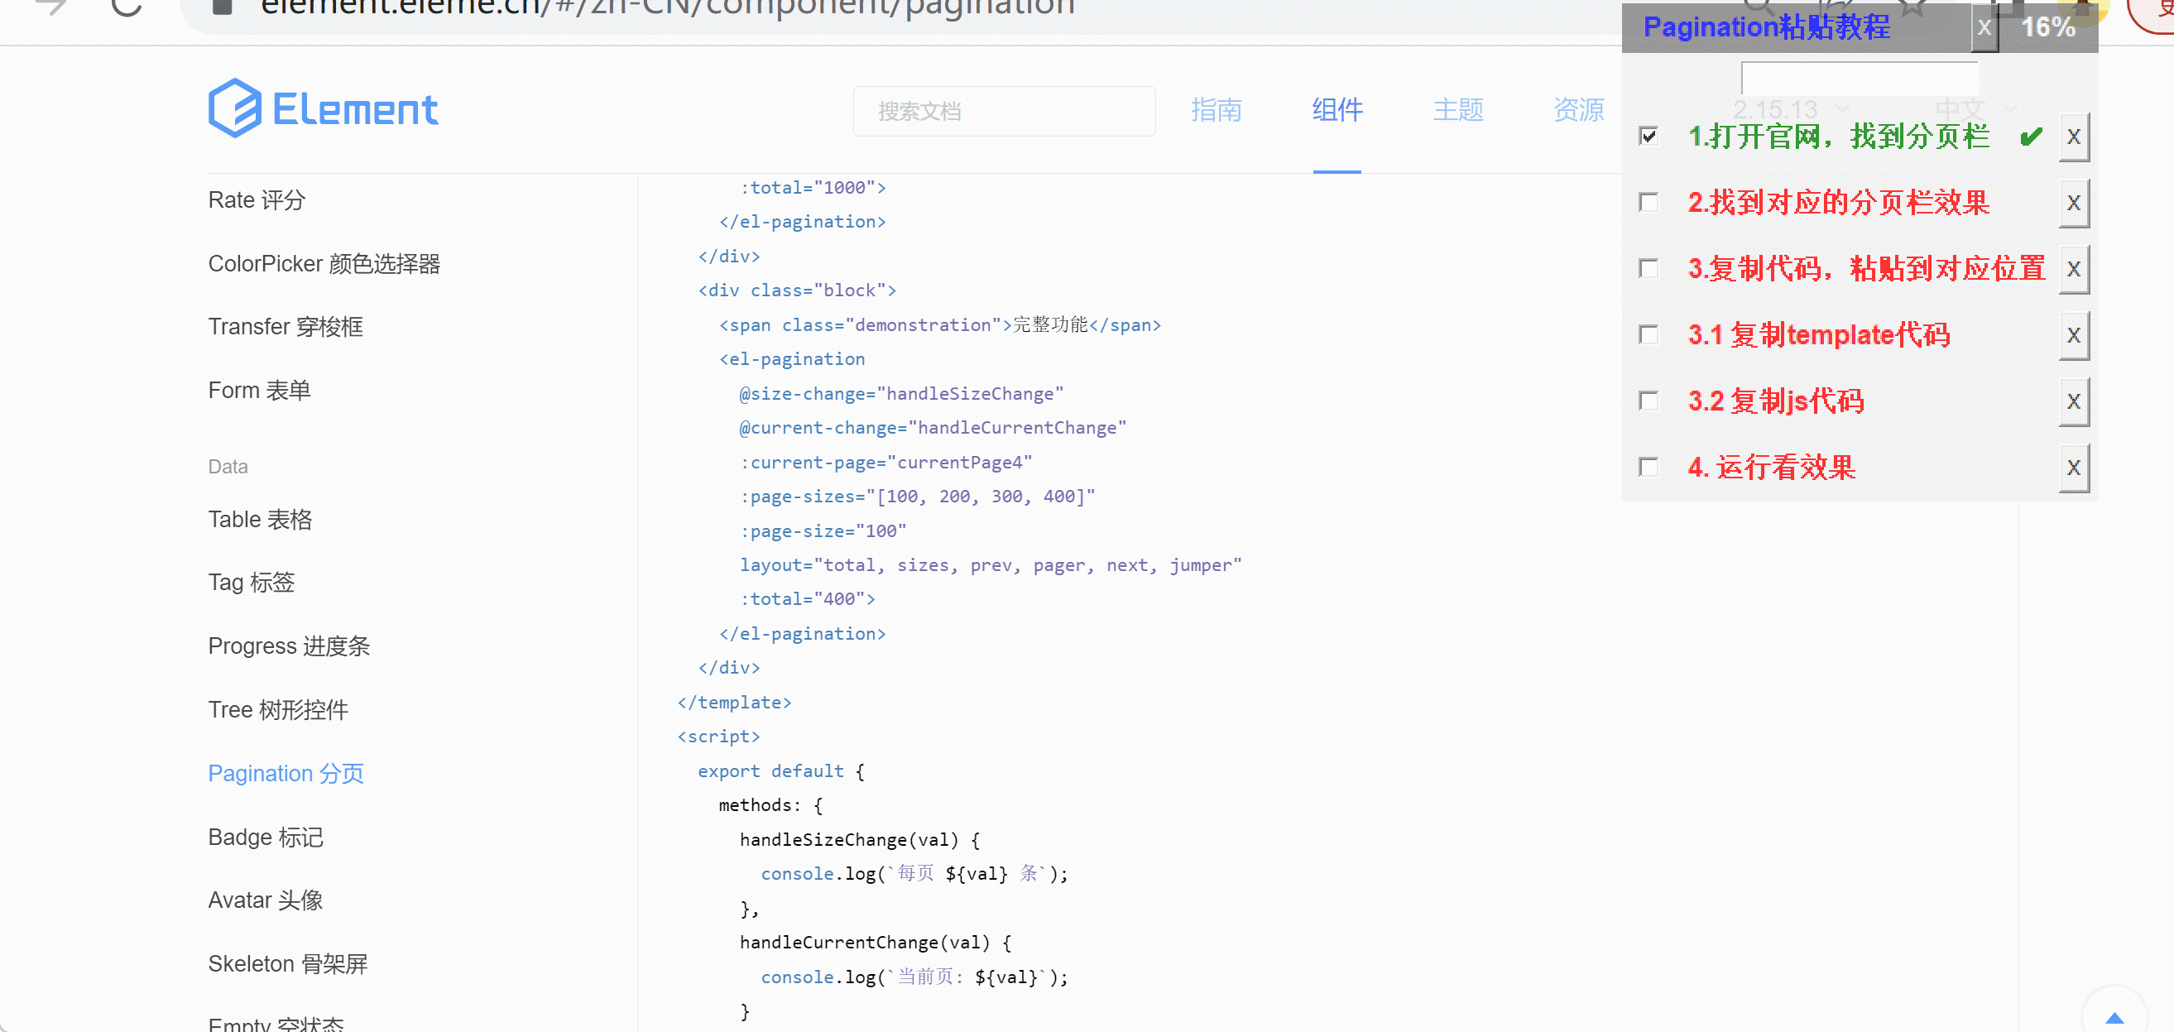Open Badge 标记 in sidebar

click(x=265, y=837)
